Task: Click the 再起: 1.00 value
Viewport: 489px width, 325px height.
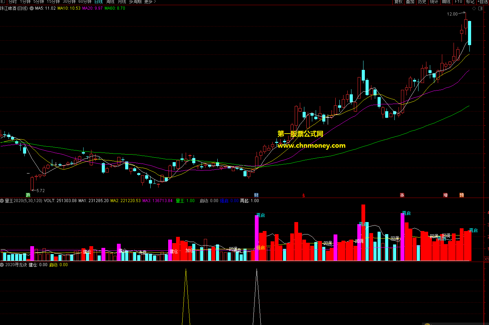Action: [x=249, y=201]
